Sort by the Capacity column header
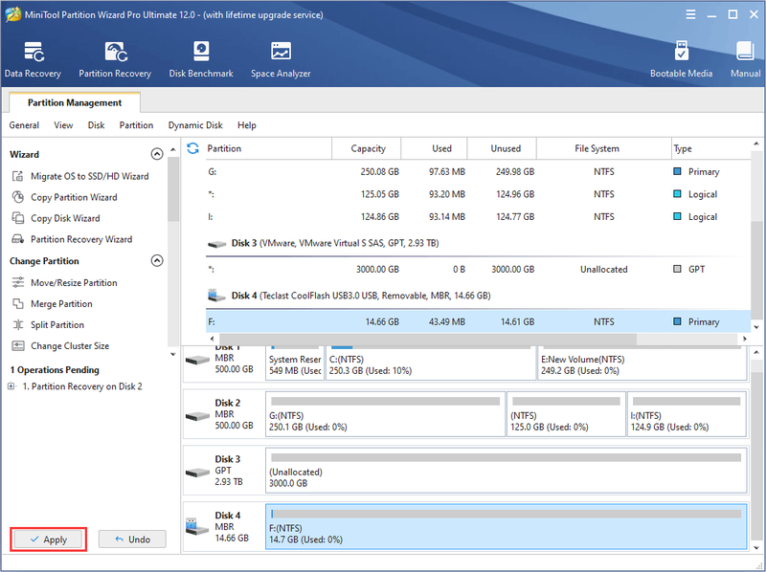 (367, 148)
